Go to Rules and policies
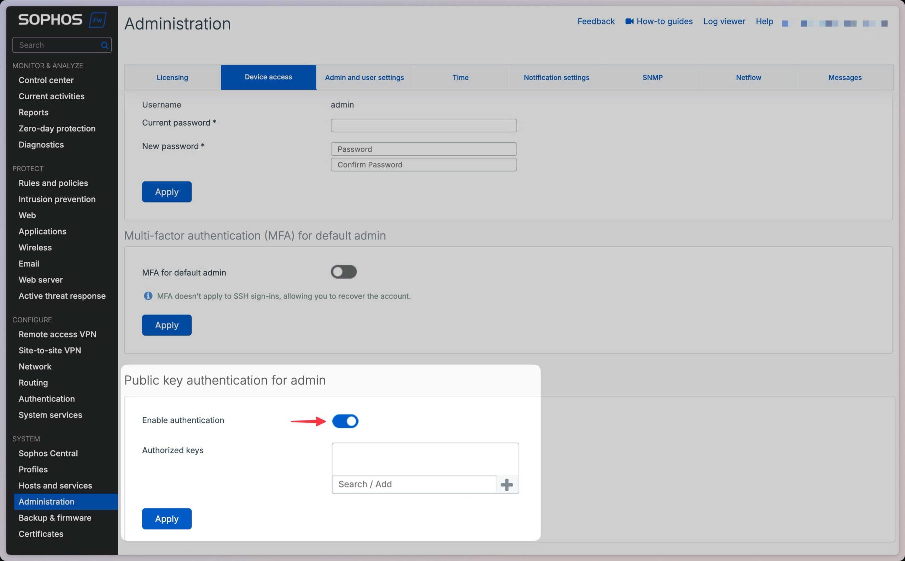The height and width of the screenshot is (561, 905). (53, 183)
